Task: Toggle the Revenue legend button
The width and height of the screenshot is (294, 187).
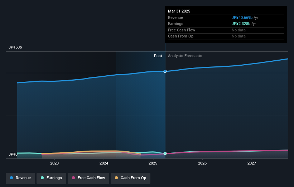Action: coord(20,178)
